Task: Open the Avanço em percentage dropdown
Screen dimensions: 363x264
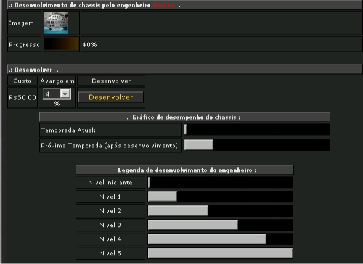Action: tap(57, 94)
